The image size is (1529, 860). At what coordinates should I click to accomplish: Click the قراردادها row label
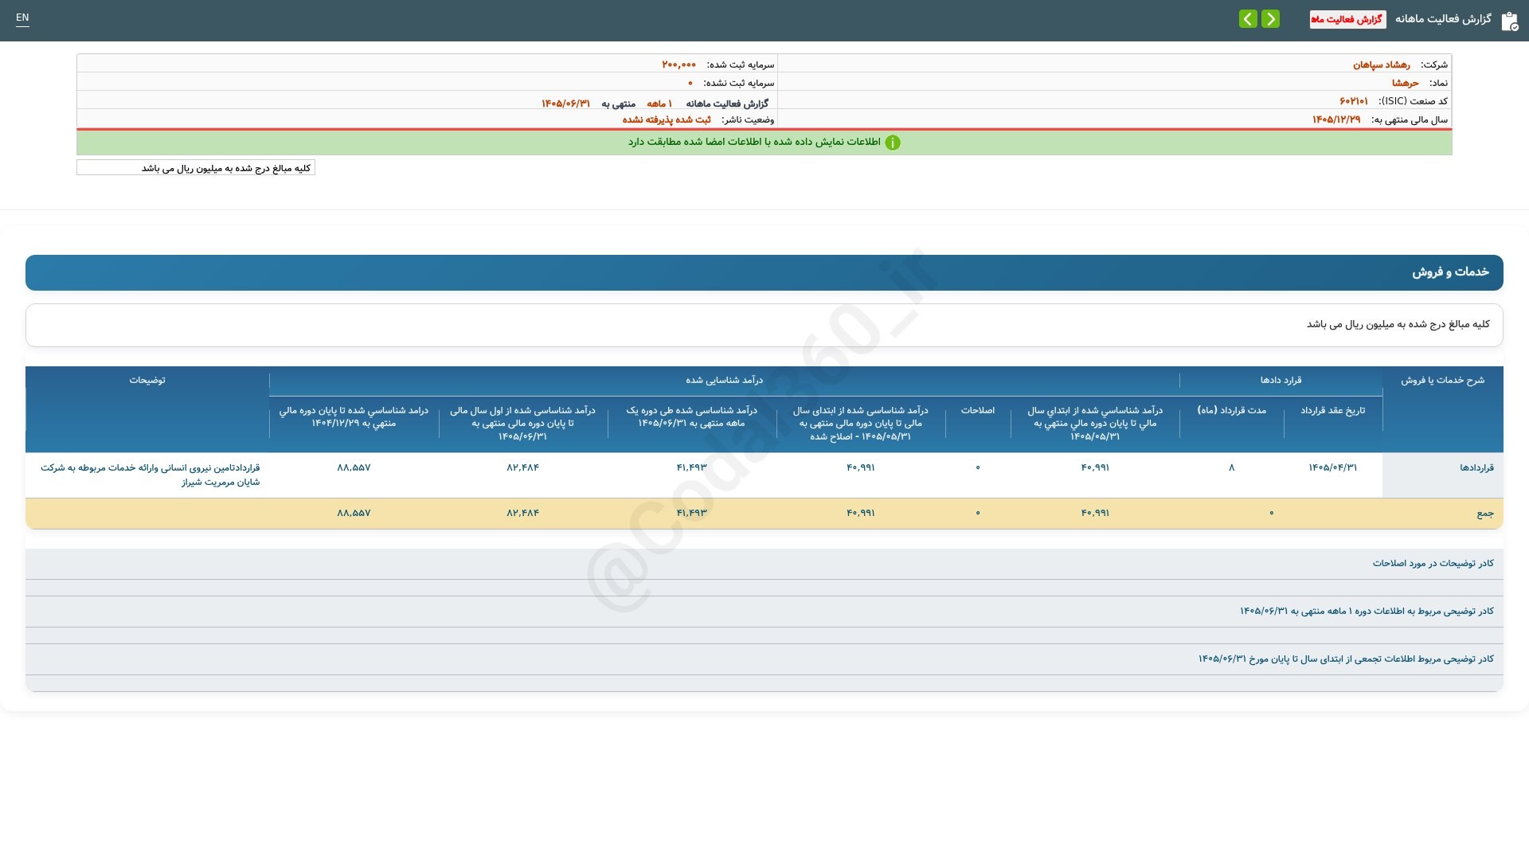(x=1476, y=468)
